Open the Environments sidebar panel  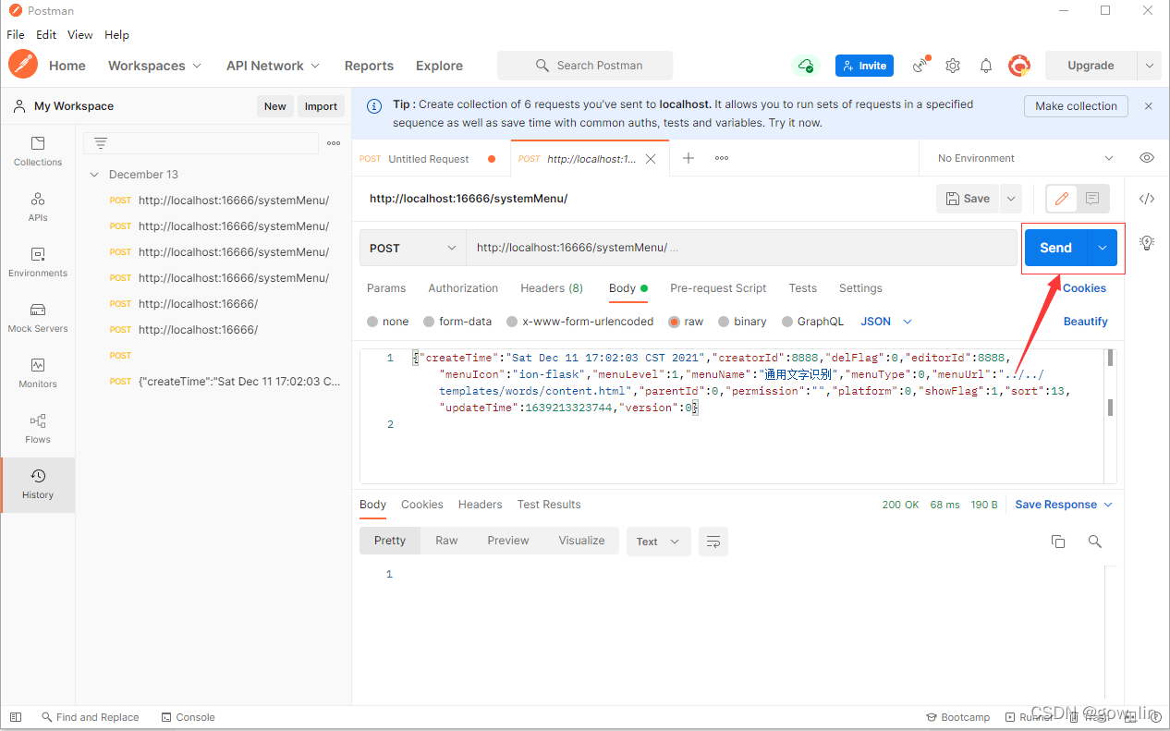(x=38, y=262)
